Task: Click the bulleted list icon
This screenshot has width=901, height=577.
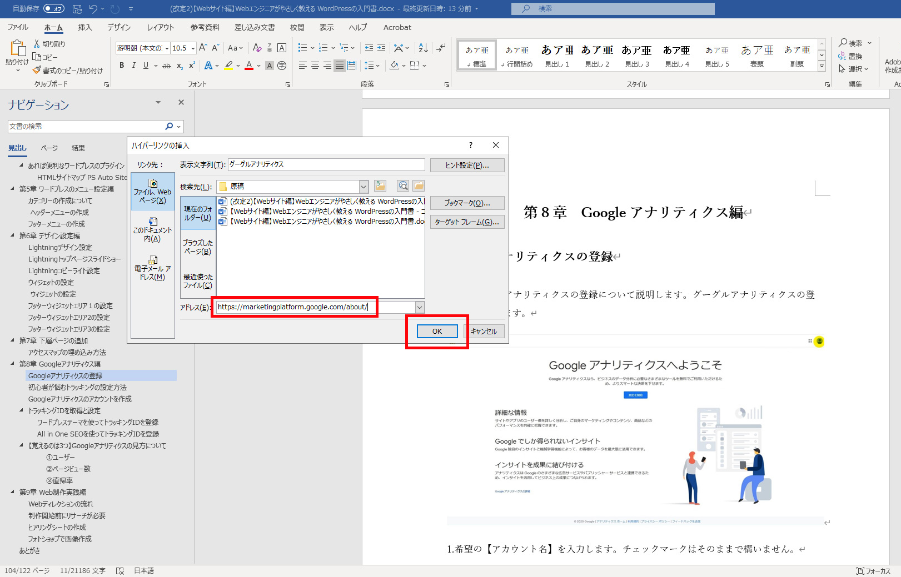Action: pyautogui.click(x=302, y=48)
